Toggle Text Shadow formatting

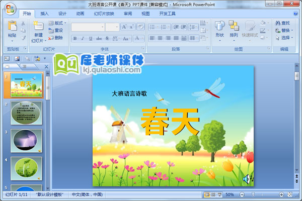tap(107, 39)
